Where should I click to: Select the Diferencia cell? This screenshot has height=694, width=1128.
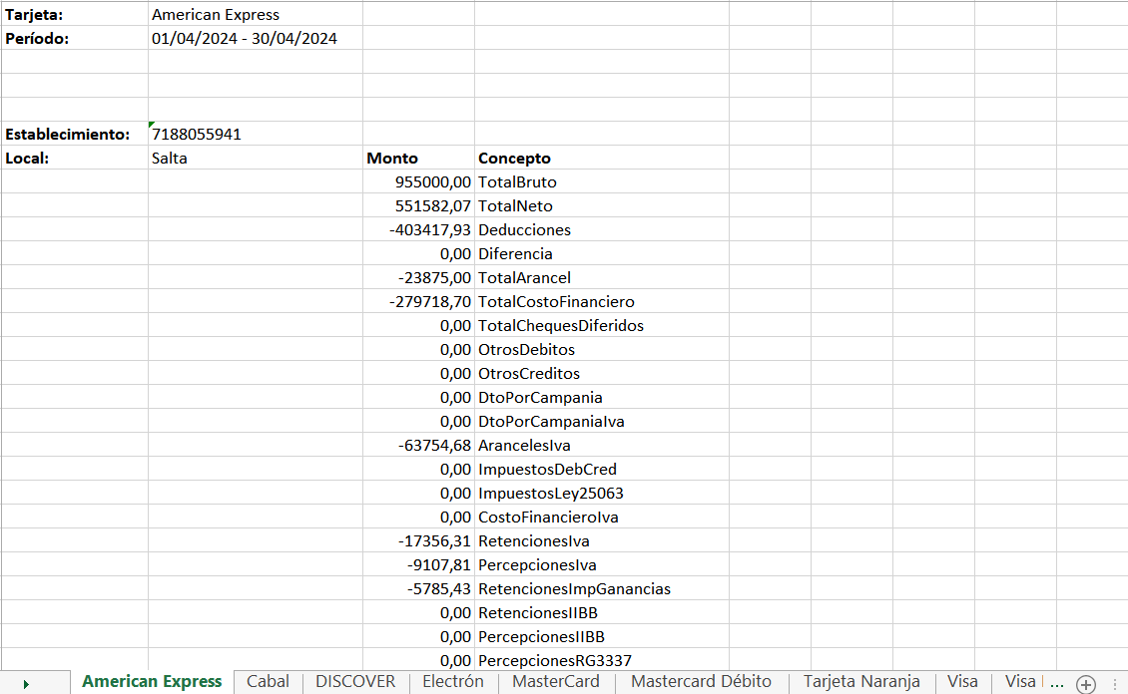coord(601,253)
